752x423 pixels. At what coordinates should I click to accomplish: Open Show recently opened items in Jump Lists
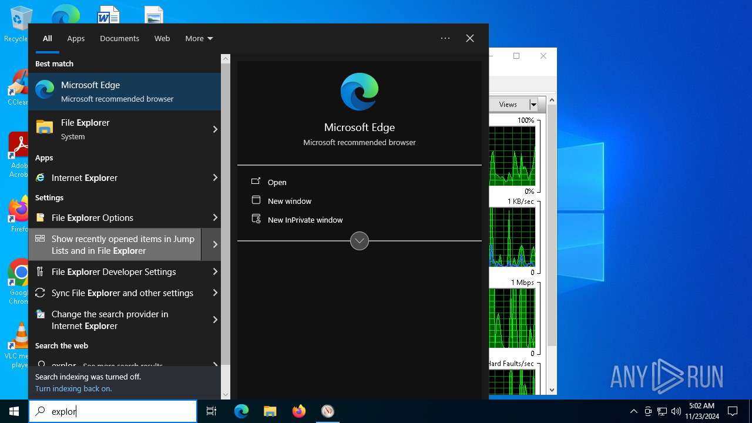(x=115, y=244)
